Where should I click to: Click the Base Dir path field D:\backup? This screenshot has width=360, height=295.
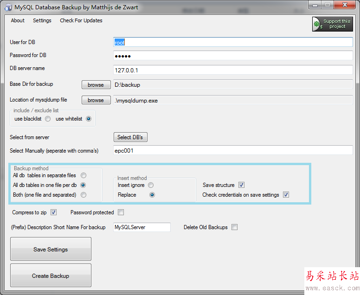click(x=233, y=84)
